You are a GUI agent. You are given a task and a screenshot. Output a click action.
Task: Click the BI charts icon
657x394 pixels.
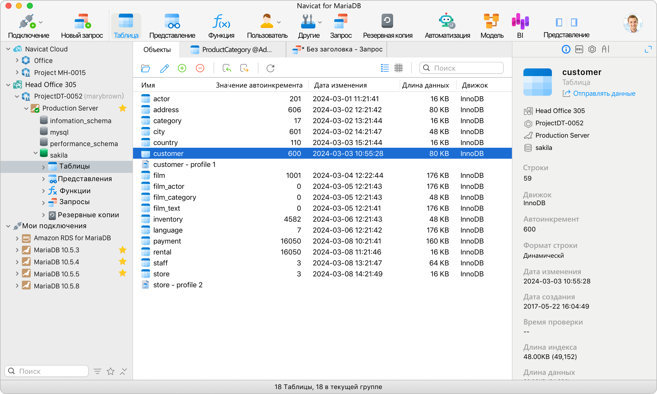click(x=520, y=21)
